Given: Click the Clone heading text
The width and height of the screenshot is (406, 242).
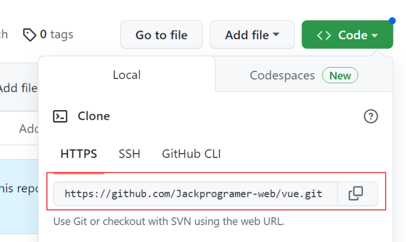Looking at the screenshot, I should pos(94,116).
